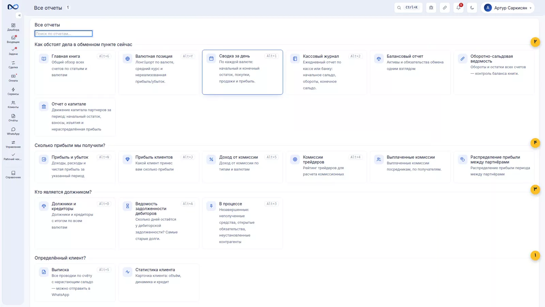Click the Статистика клиента pulse icon
Viewport: 545px width, 307px height.
click(x=127, y=272)
